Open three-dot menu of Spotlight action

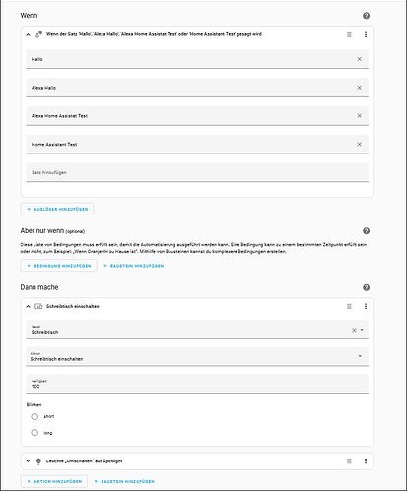point(366,461)
